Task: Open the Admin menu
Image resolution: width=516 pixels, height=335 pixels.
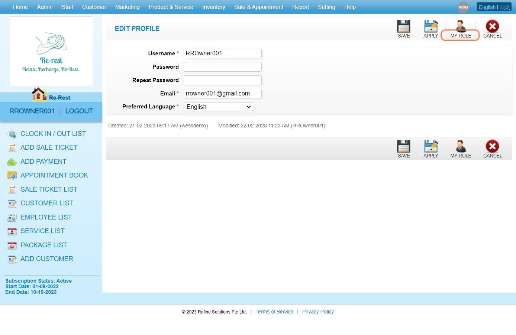Action: click(x=45, y=7)
